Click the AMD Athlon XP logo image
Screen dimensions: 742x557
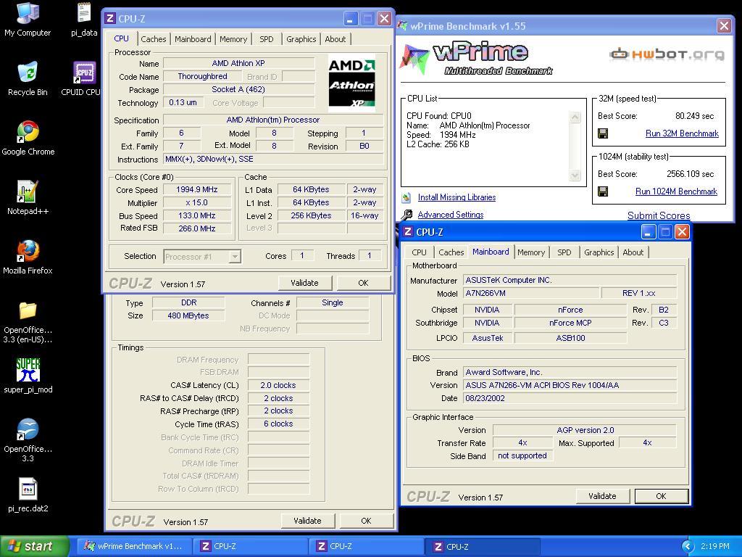click(351, 83)
